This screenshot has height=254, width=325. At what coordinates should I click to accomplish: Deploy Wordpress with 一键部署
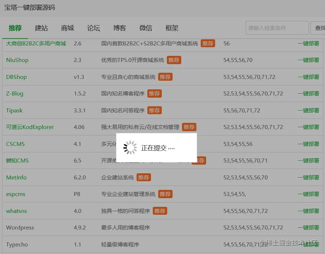click(308, 227)
